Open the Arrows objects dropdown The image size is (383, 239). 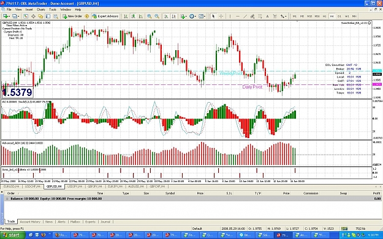point(283,16)
